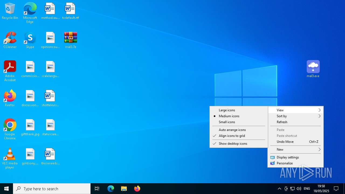Launch Firefox from the taskbar
Image resolution: width=345 pixels, height=194 pixels.
click(x=137, y=189)
